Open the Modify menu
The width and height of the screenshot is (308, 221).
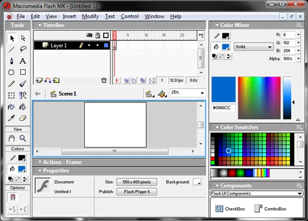click(x=90, y=16)
